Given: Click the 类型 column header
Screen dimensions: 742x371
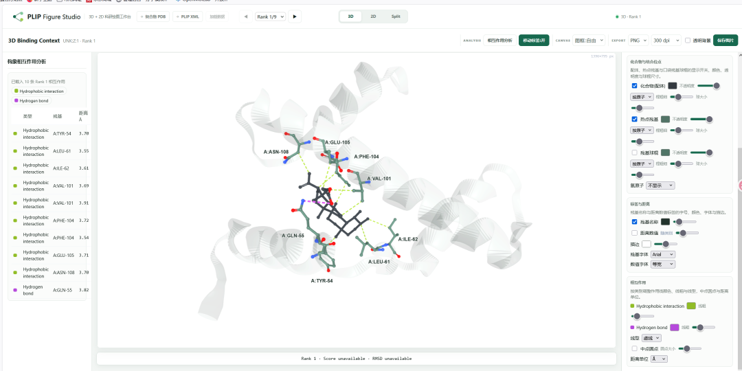Looking at the screenshot, I should [x=27, y=116].
